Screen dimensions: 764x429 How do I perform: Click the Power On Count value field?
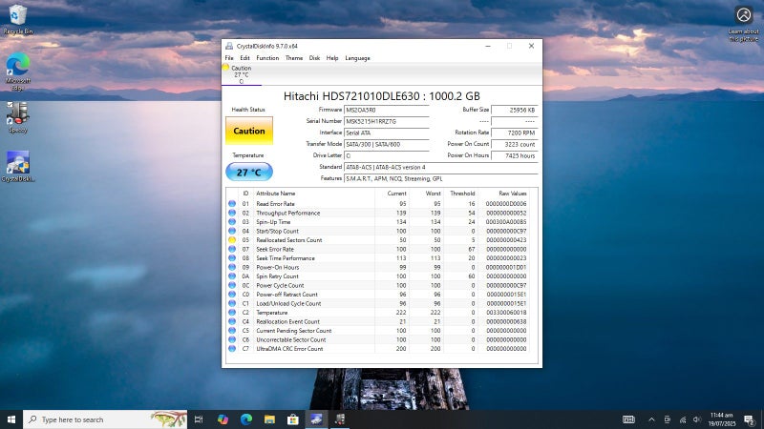click(515, 144)
